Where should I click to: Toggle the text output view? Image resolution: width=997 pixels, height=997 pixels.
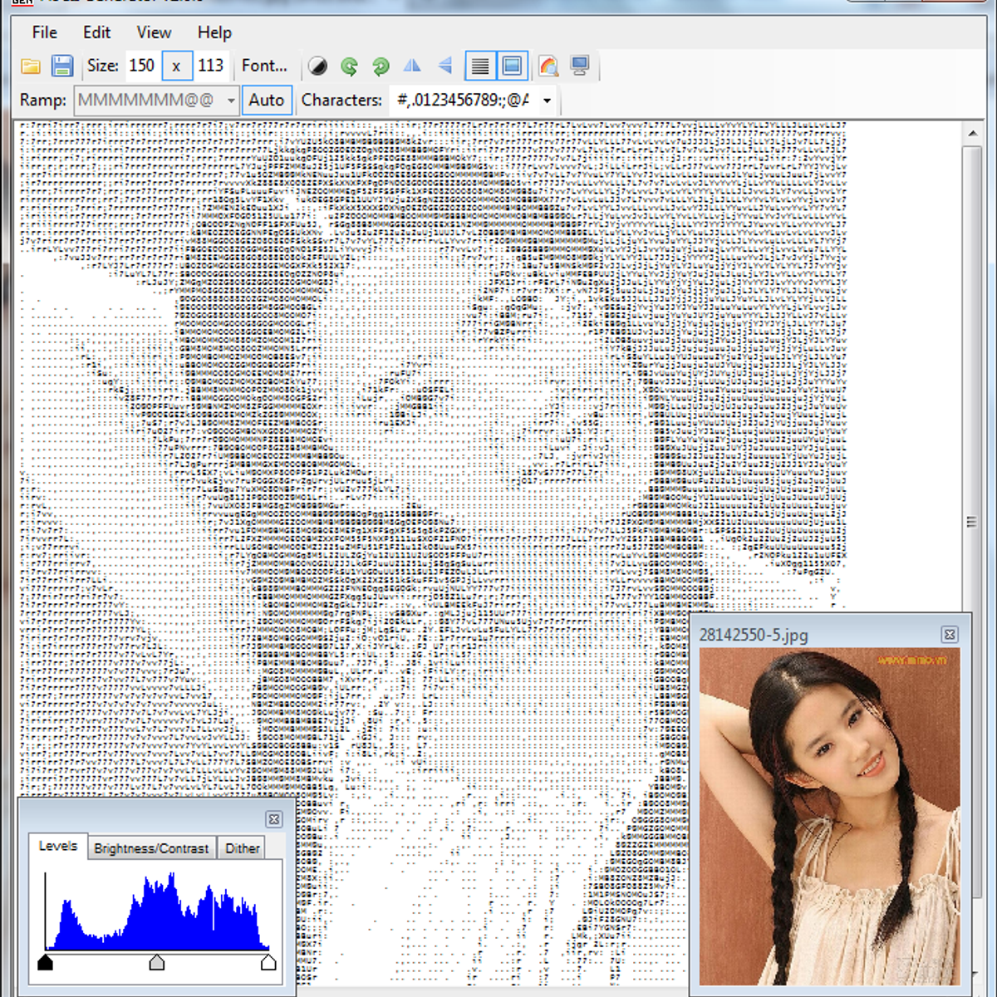click(x=479, y=66)
